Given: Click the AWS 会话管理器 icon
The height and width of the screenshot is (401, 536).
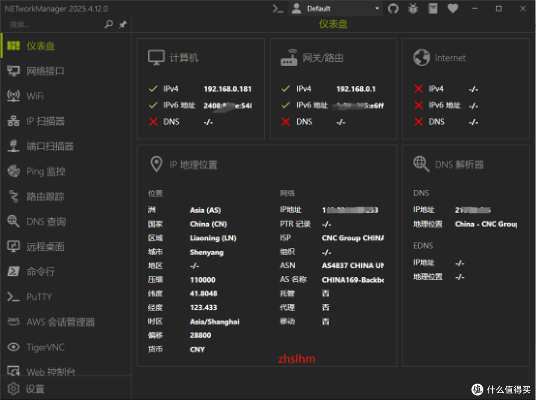Looking at the screenshot, I should pos(14,321).
